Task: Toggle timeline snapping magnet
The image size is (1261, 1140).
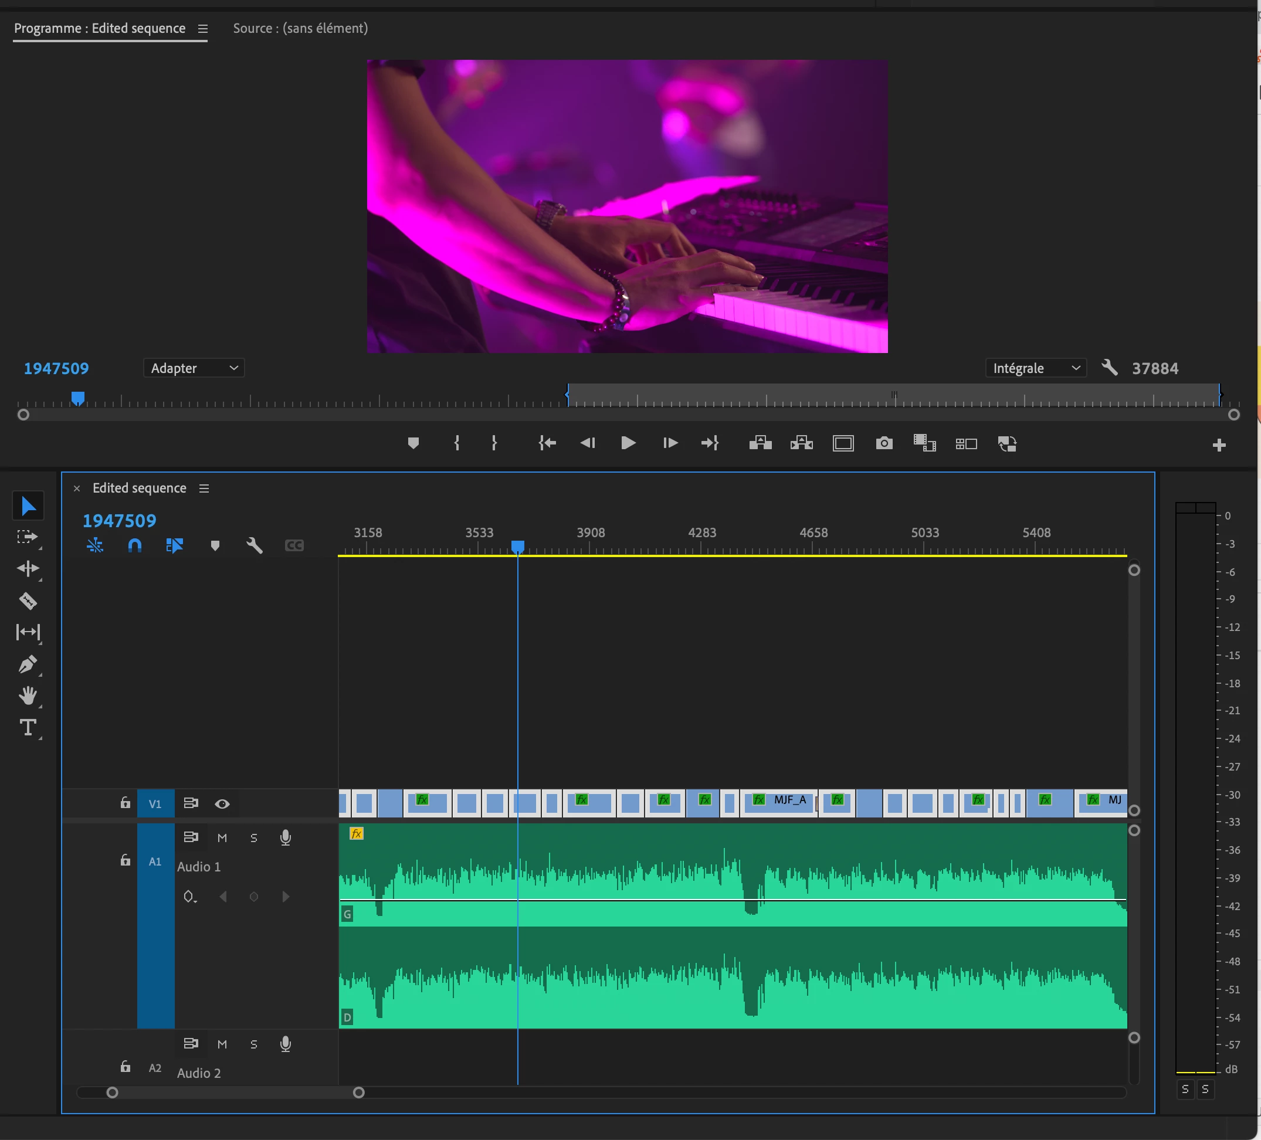Action: [x=134, y=545]
